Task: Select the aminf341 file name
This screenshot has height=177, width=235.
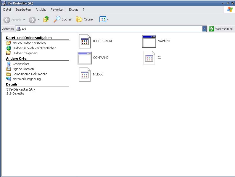Action: click(164, 41)
